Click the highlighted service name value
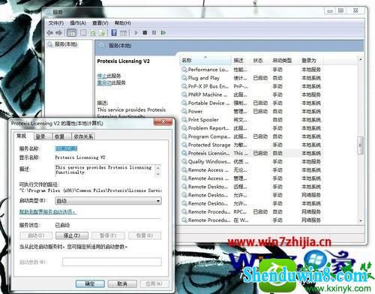This screenshot has height=294, width=375. [66, 148]
